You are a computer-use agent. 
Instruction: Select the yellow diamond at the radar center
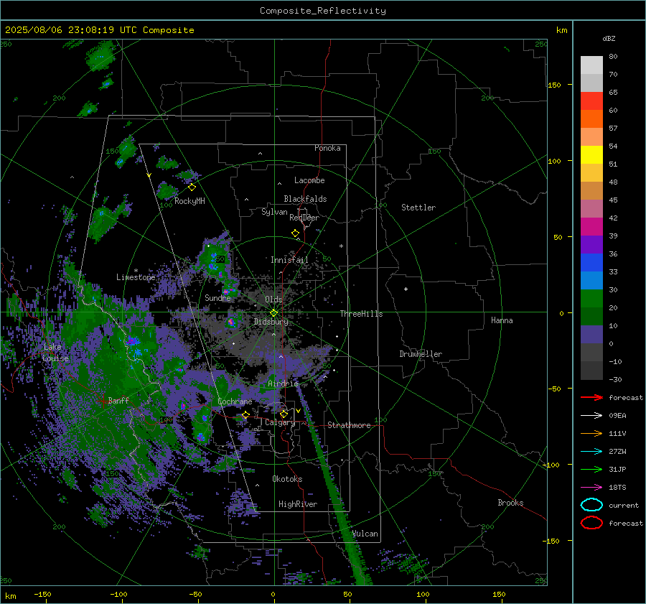click(273, 313)
